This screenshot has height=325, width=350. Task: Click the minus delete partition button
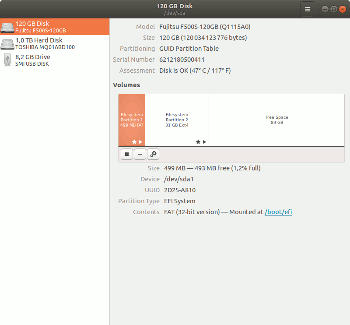140,154
